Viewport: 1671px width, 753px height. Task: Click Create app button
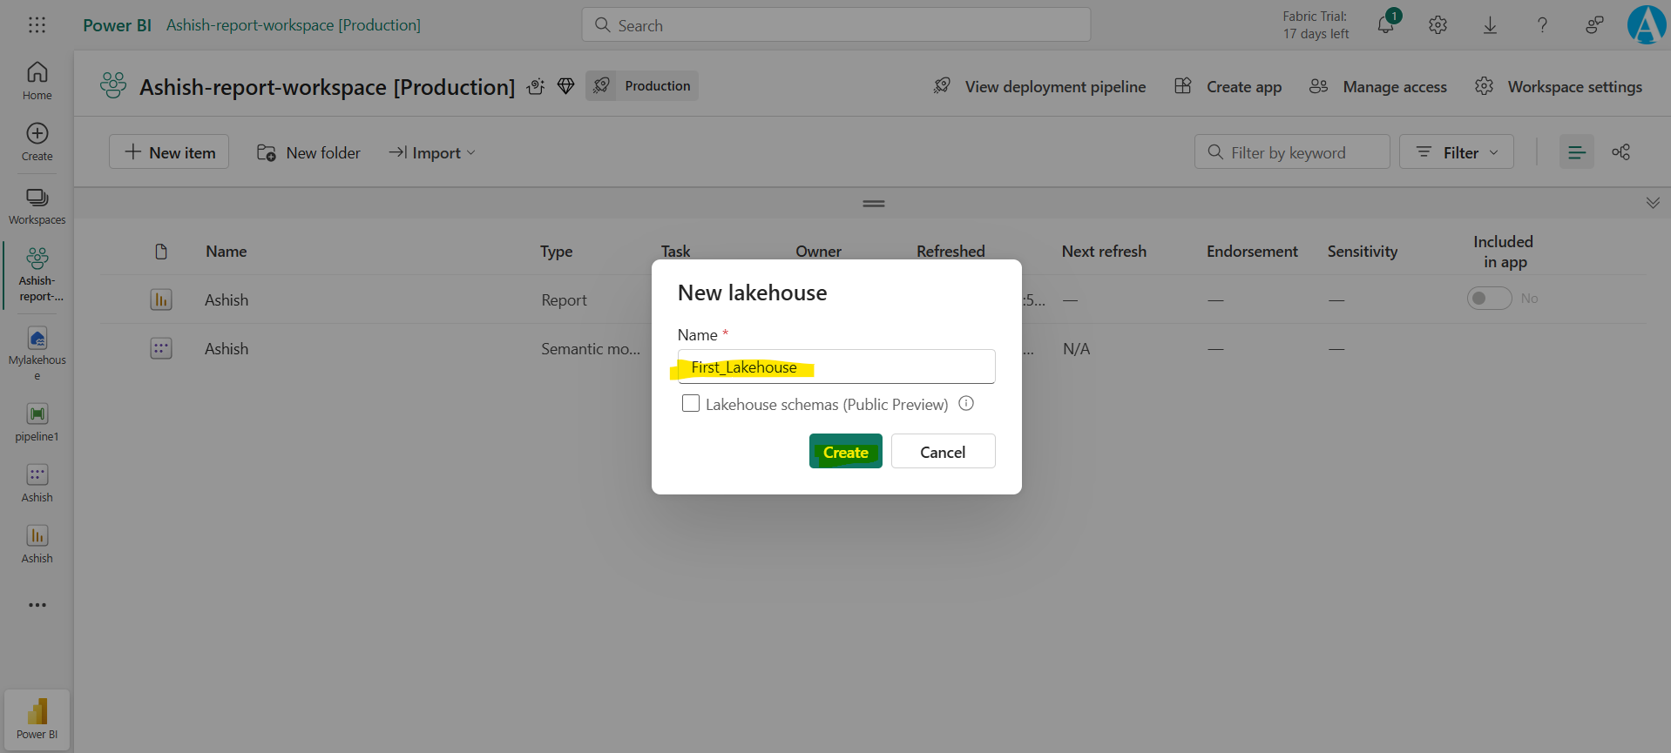tap(1228, 86)
